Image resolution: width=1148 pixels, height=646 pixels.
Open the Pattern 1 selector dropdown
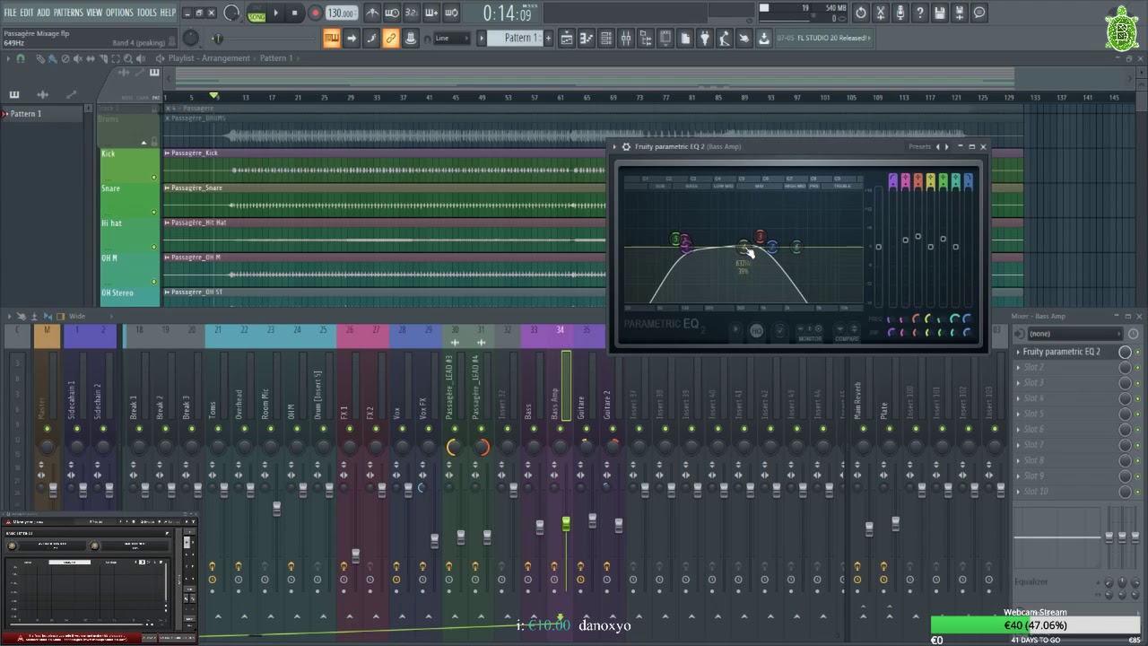[x=518, y=38]
